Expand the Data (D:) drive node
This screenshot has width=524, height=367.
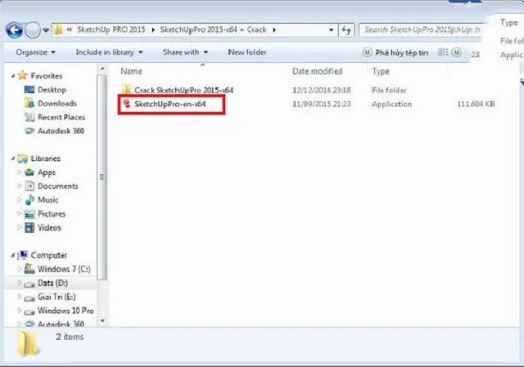19,283
